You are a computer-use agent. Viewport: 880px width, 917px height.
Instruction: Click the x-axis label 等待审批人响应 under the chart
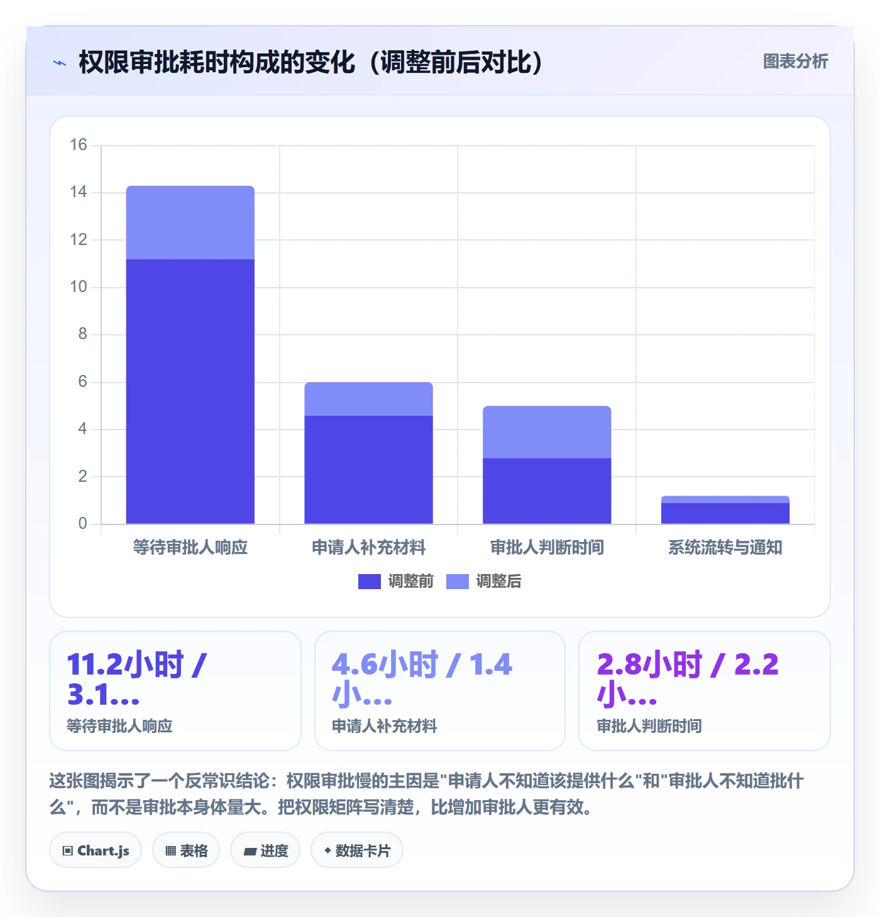pyautogui.click(x=190, y=548)
